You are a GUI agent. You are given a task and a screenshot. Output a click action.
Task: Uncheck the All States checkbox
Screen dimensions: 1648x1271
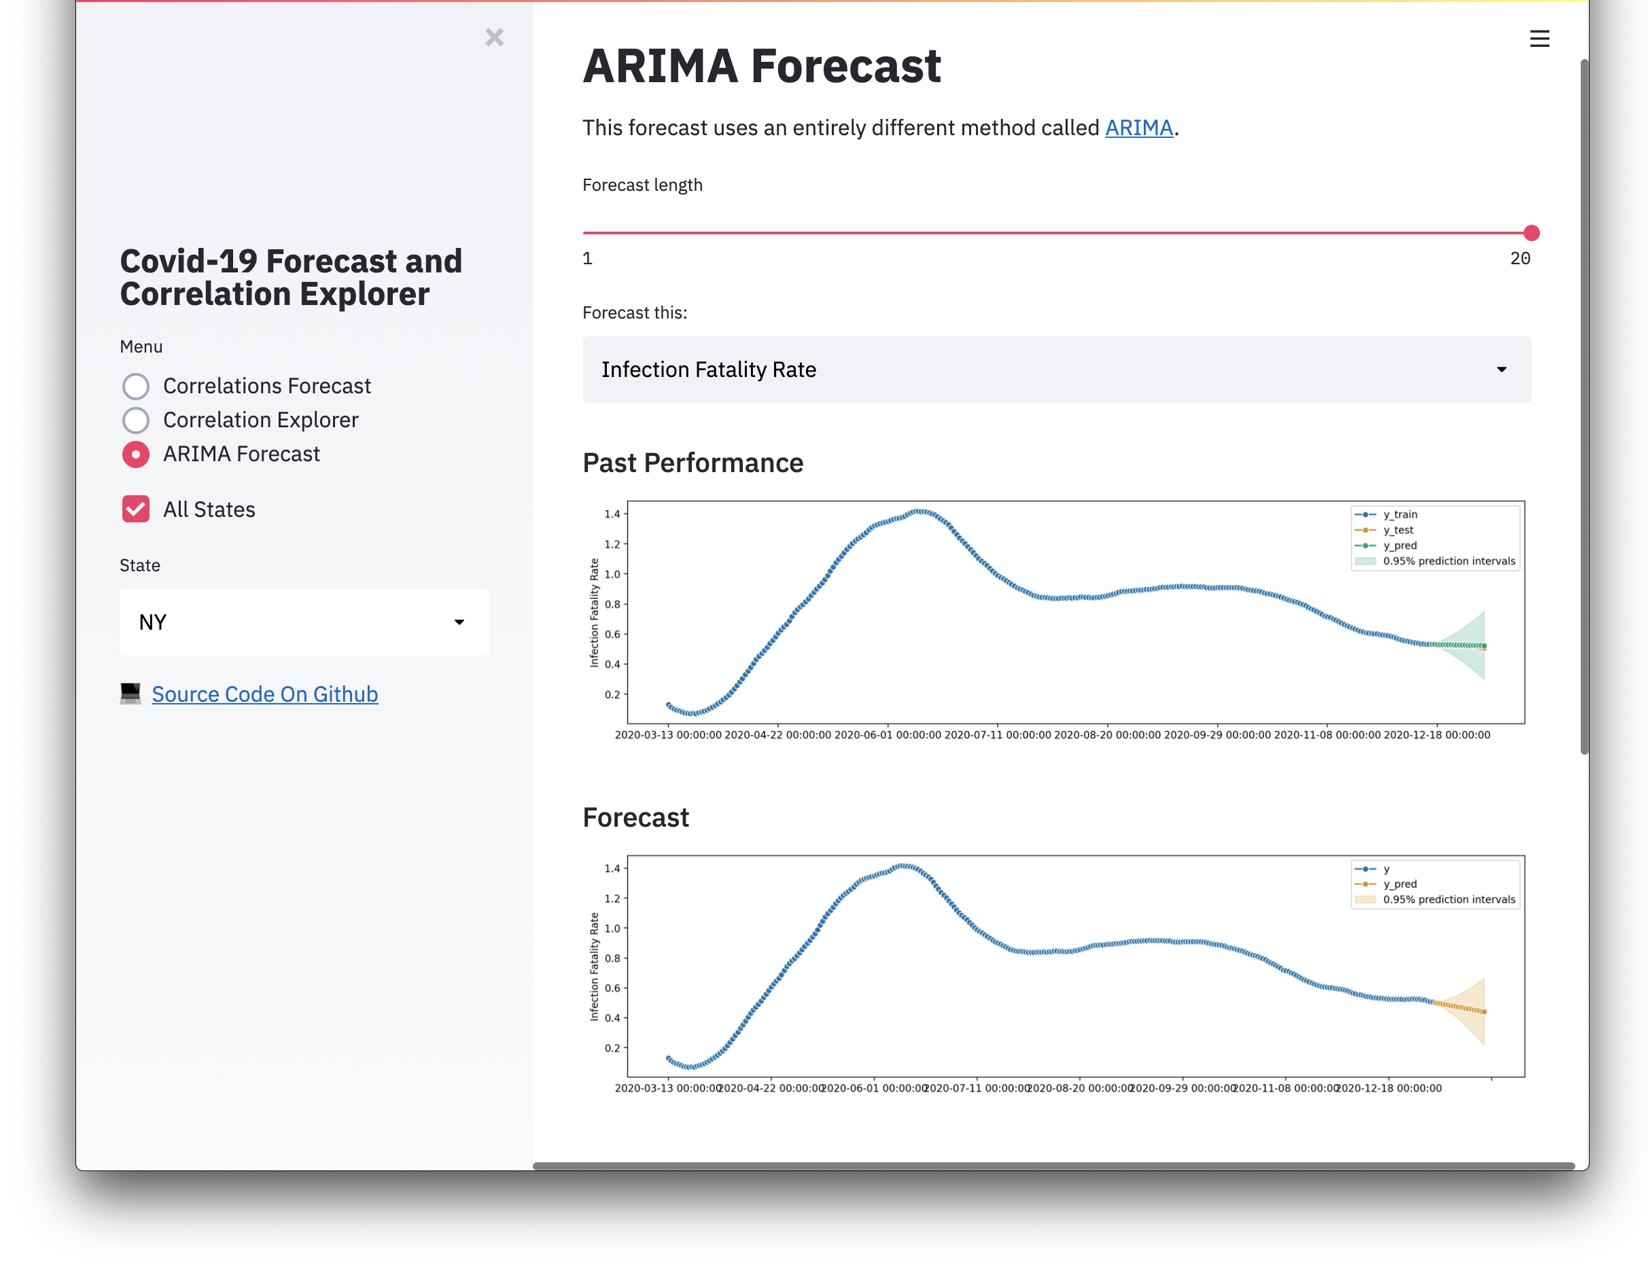click(136, 509)
